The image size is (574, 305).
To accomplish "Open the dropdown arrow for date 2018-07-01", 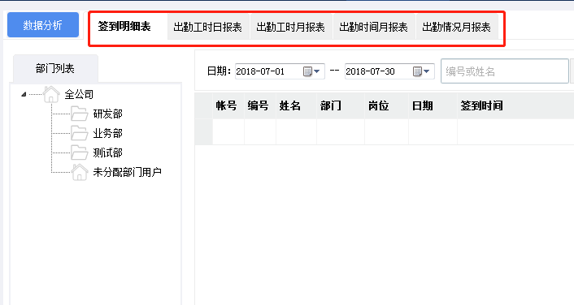I will [317, 71].
